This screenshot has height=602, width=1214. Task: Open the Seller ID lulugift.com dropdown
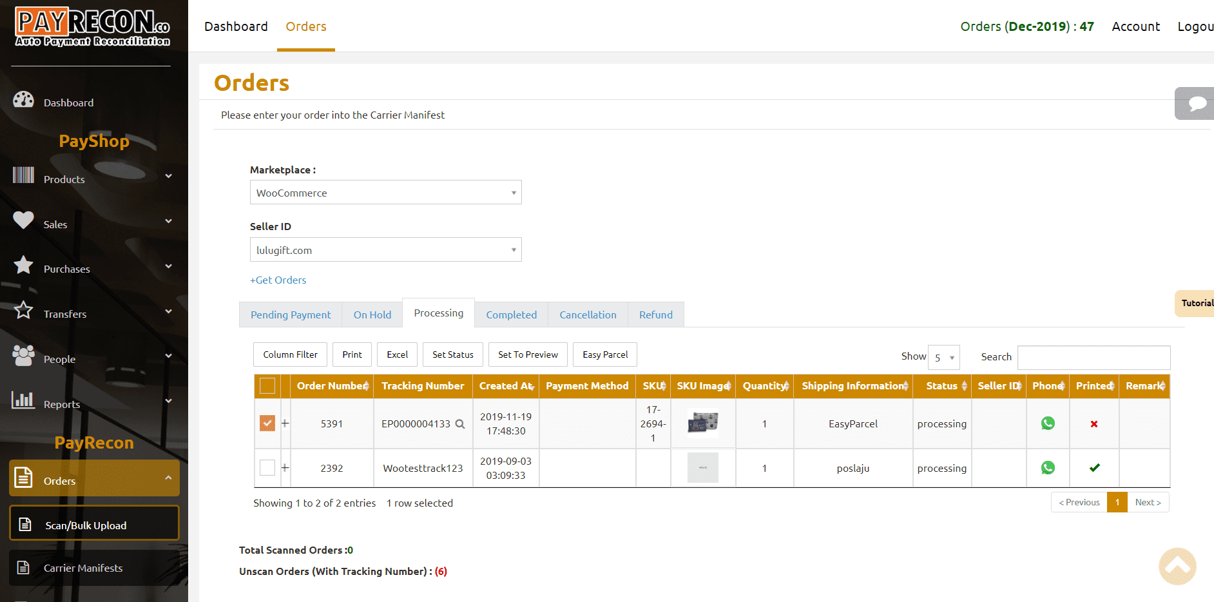point(385,249)
